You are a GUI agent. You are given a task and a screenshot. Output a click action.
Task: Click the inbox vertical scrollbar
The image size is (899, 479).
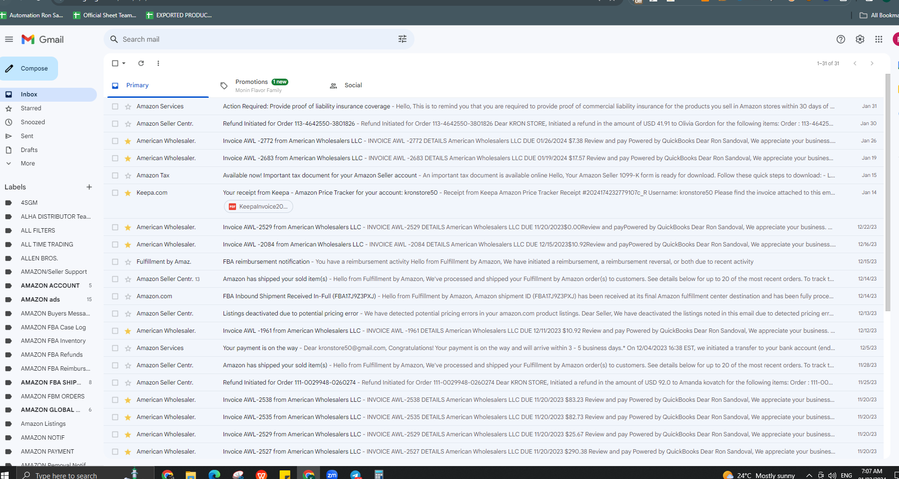point(888,192)
